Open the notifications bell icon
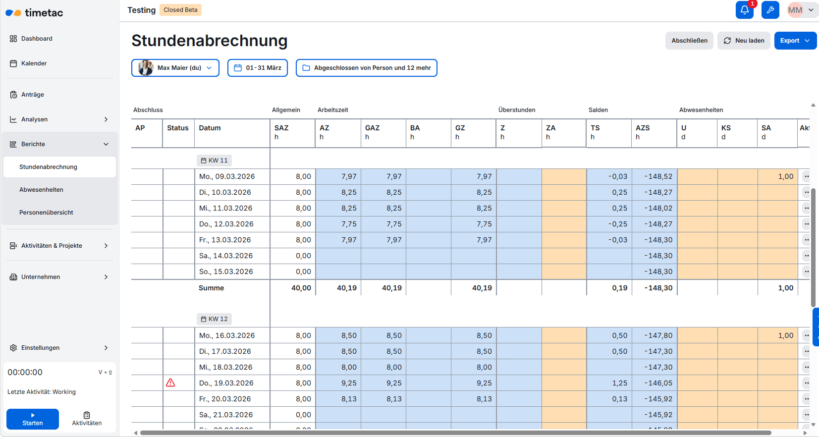The height and width of the screenshot is (437, 819). click(744, 10)
